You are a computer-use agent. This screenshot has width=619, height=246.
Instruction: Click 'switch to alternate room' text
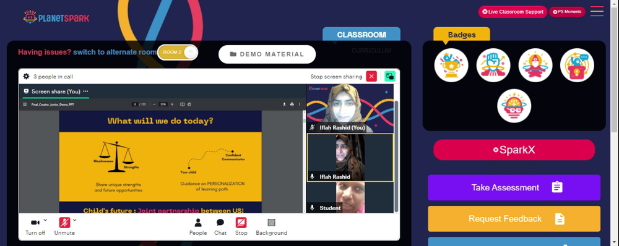(115, 52)
